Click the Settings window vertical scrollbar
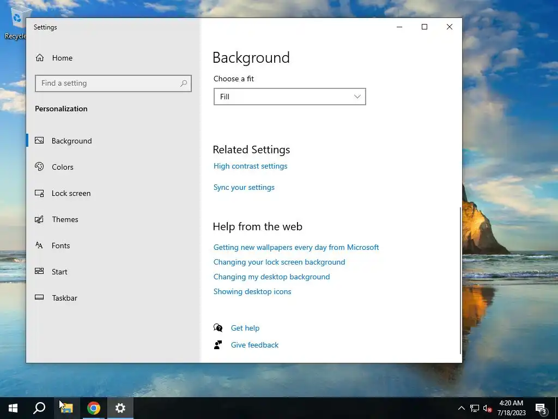This screenshot has width=558, height=419. click(x=460, y=280)
